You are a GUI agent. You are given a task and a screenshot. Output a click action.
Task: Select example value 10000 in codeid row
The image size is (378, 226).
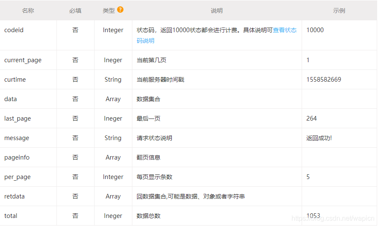pyautogui.click(x=315, y=30)
